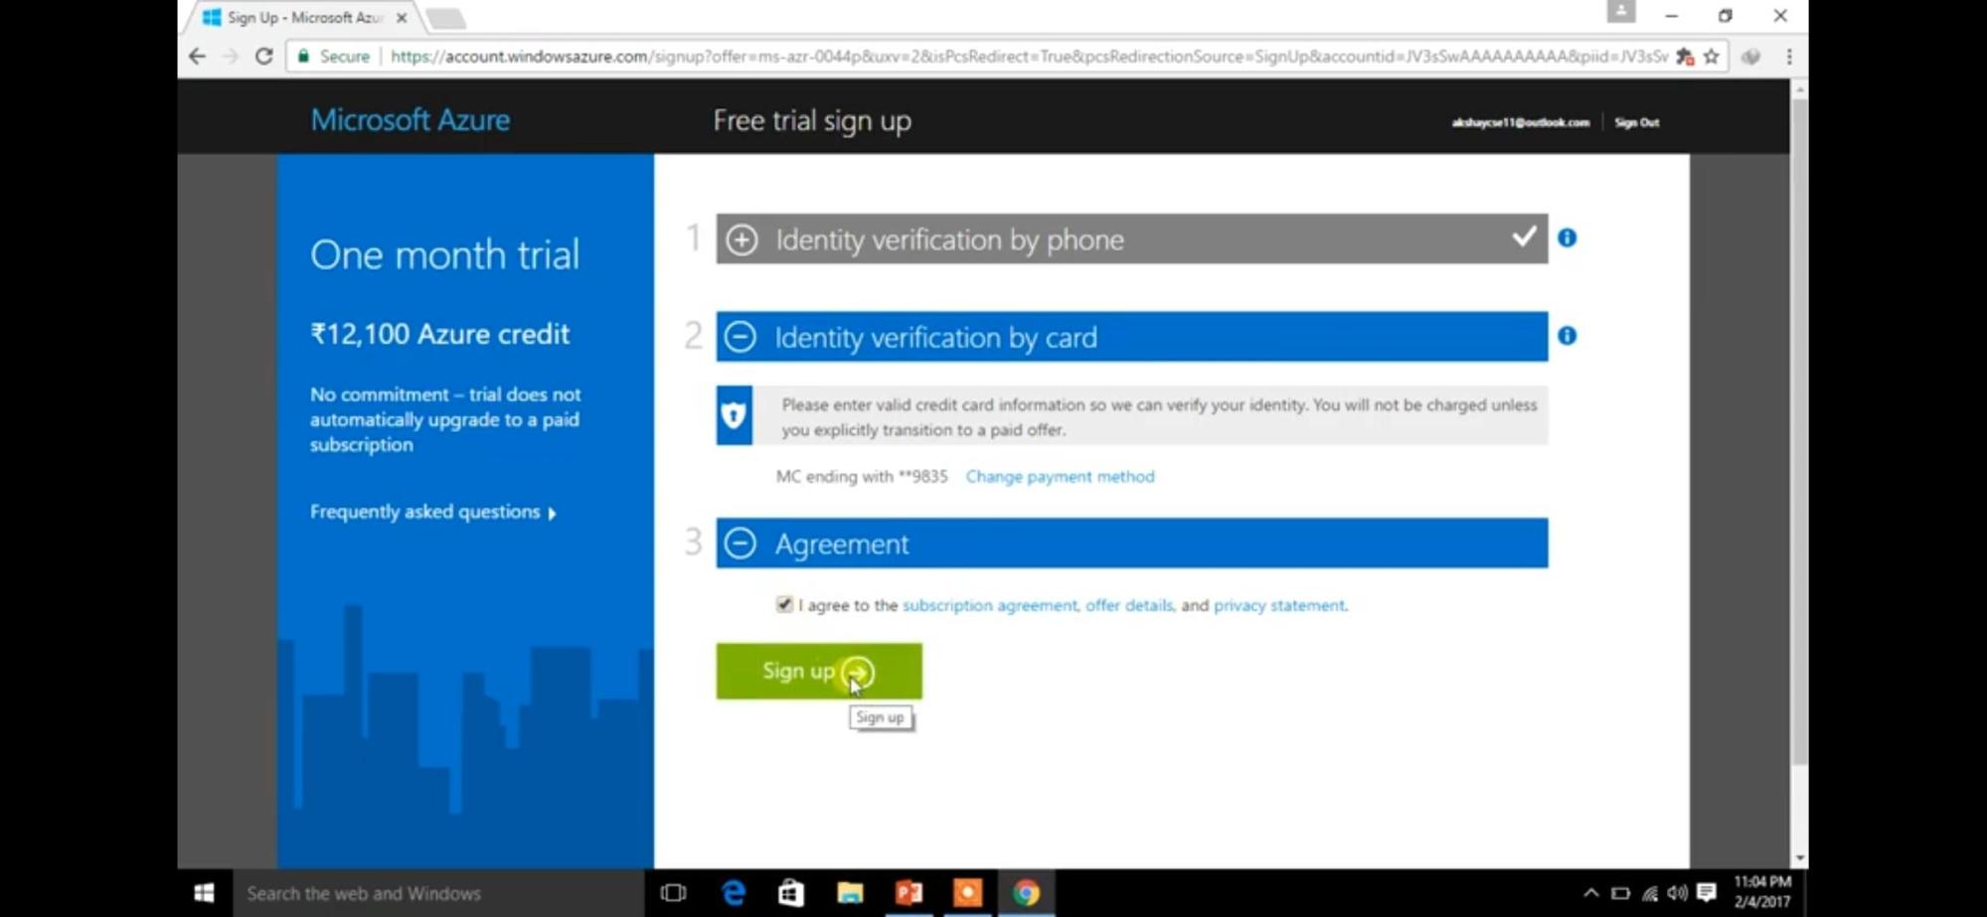
Task: Open the privacy statement link
Action: pyautogui.click(x=1279, y=605)
